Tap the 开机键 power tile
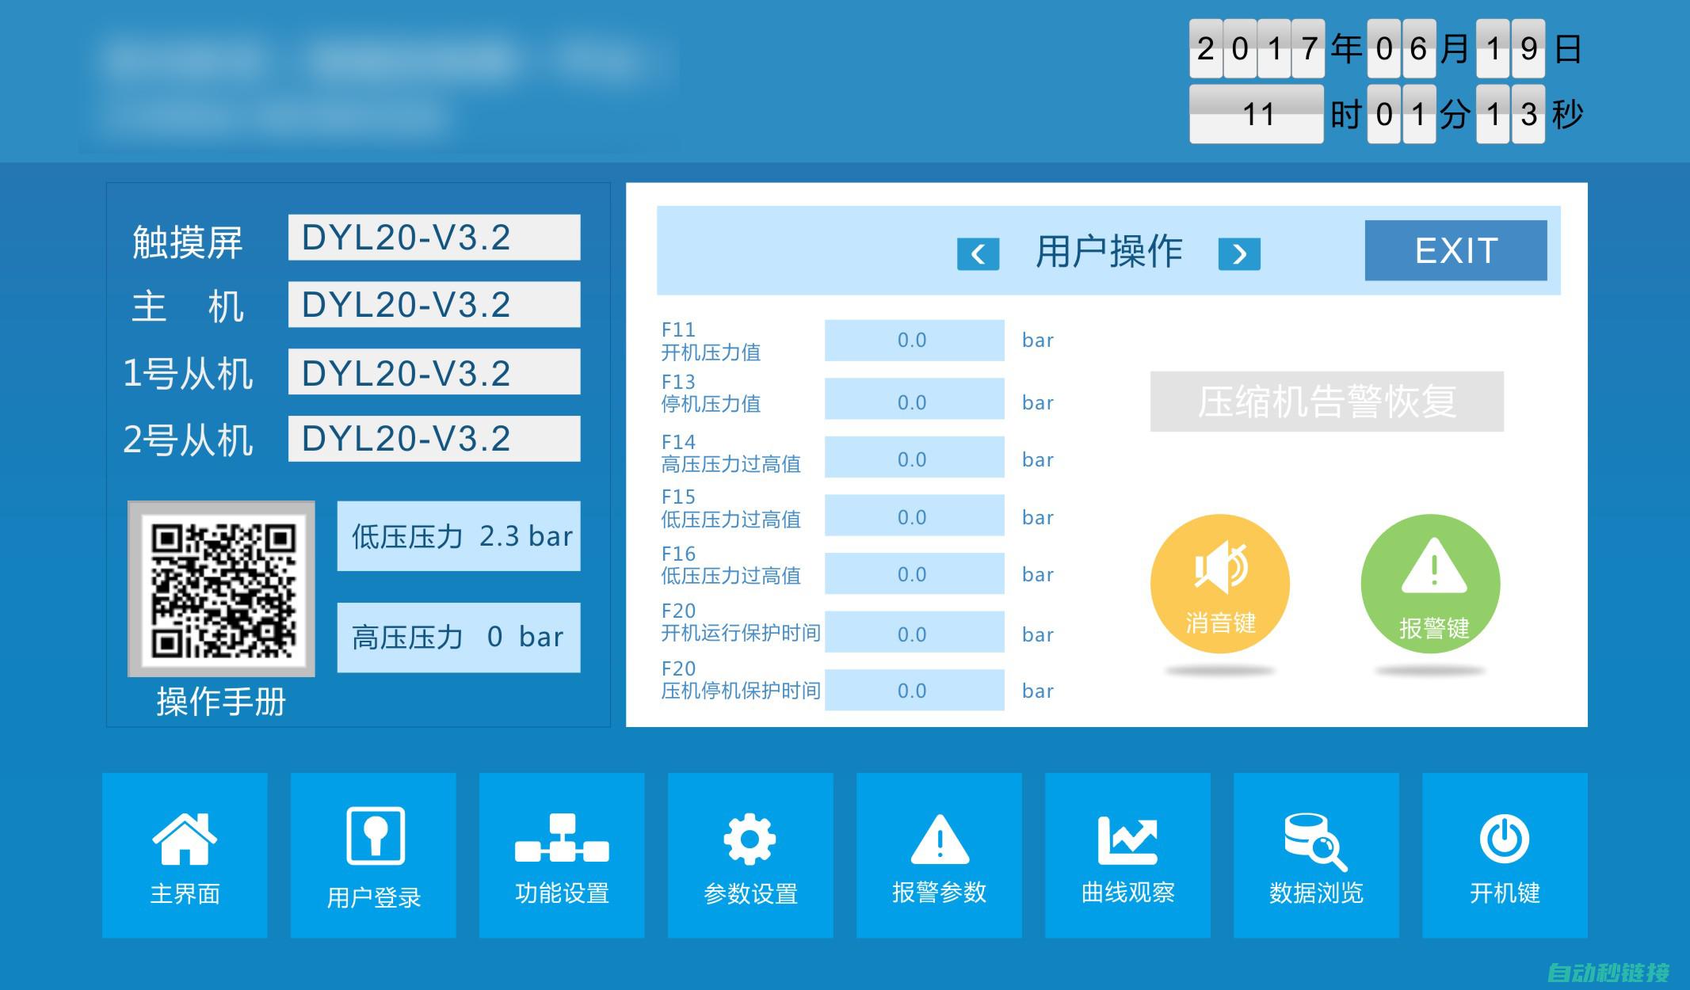 tap(1505, 855)
